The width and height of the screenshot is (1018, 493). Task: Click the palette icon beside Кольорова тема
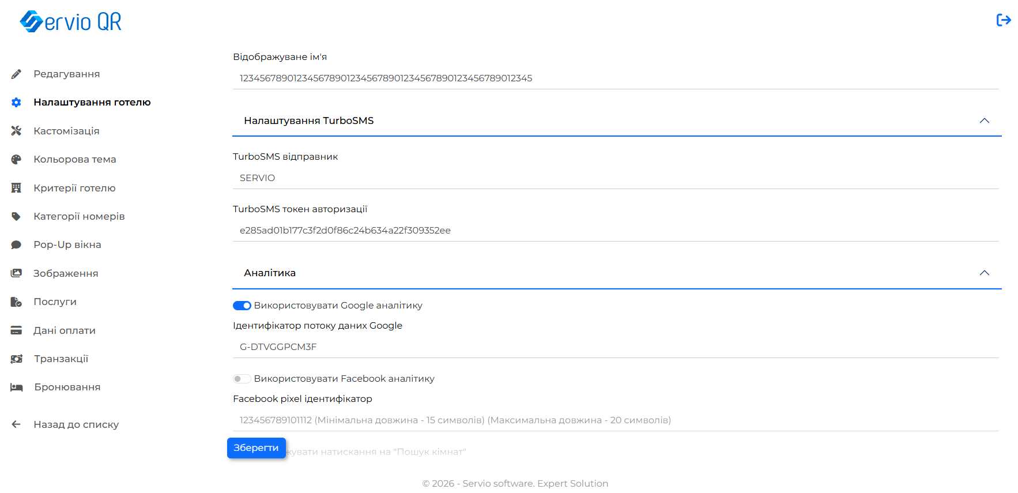(16, 159)
